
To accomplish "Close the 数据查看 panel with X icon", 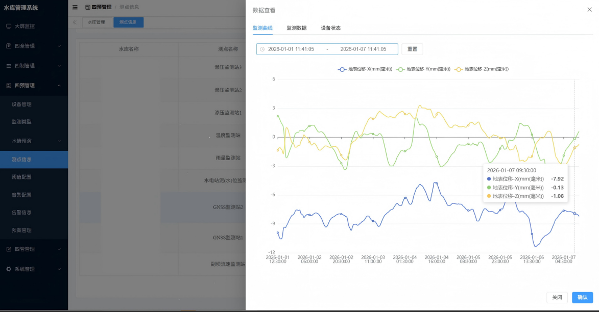I will click(590, 10).
